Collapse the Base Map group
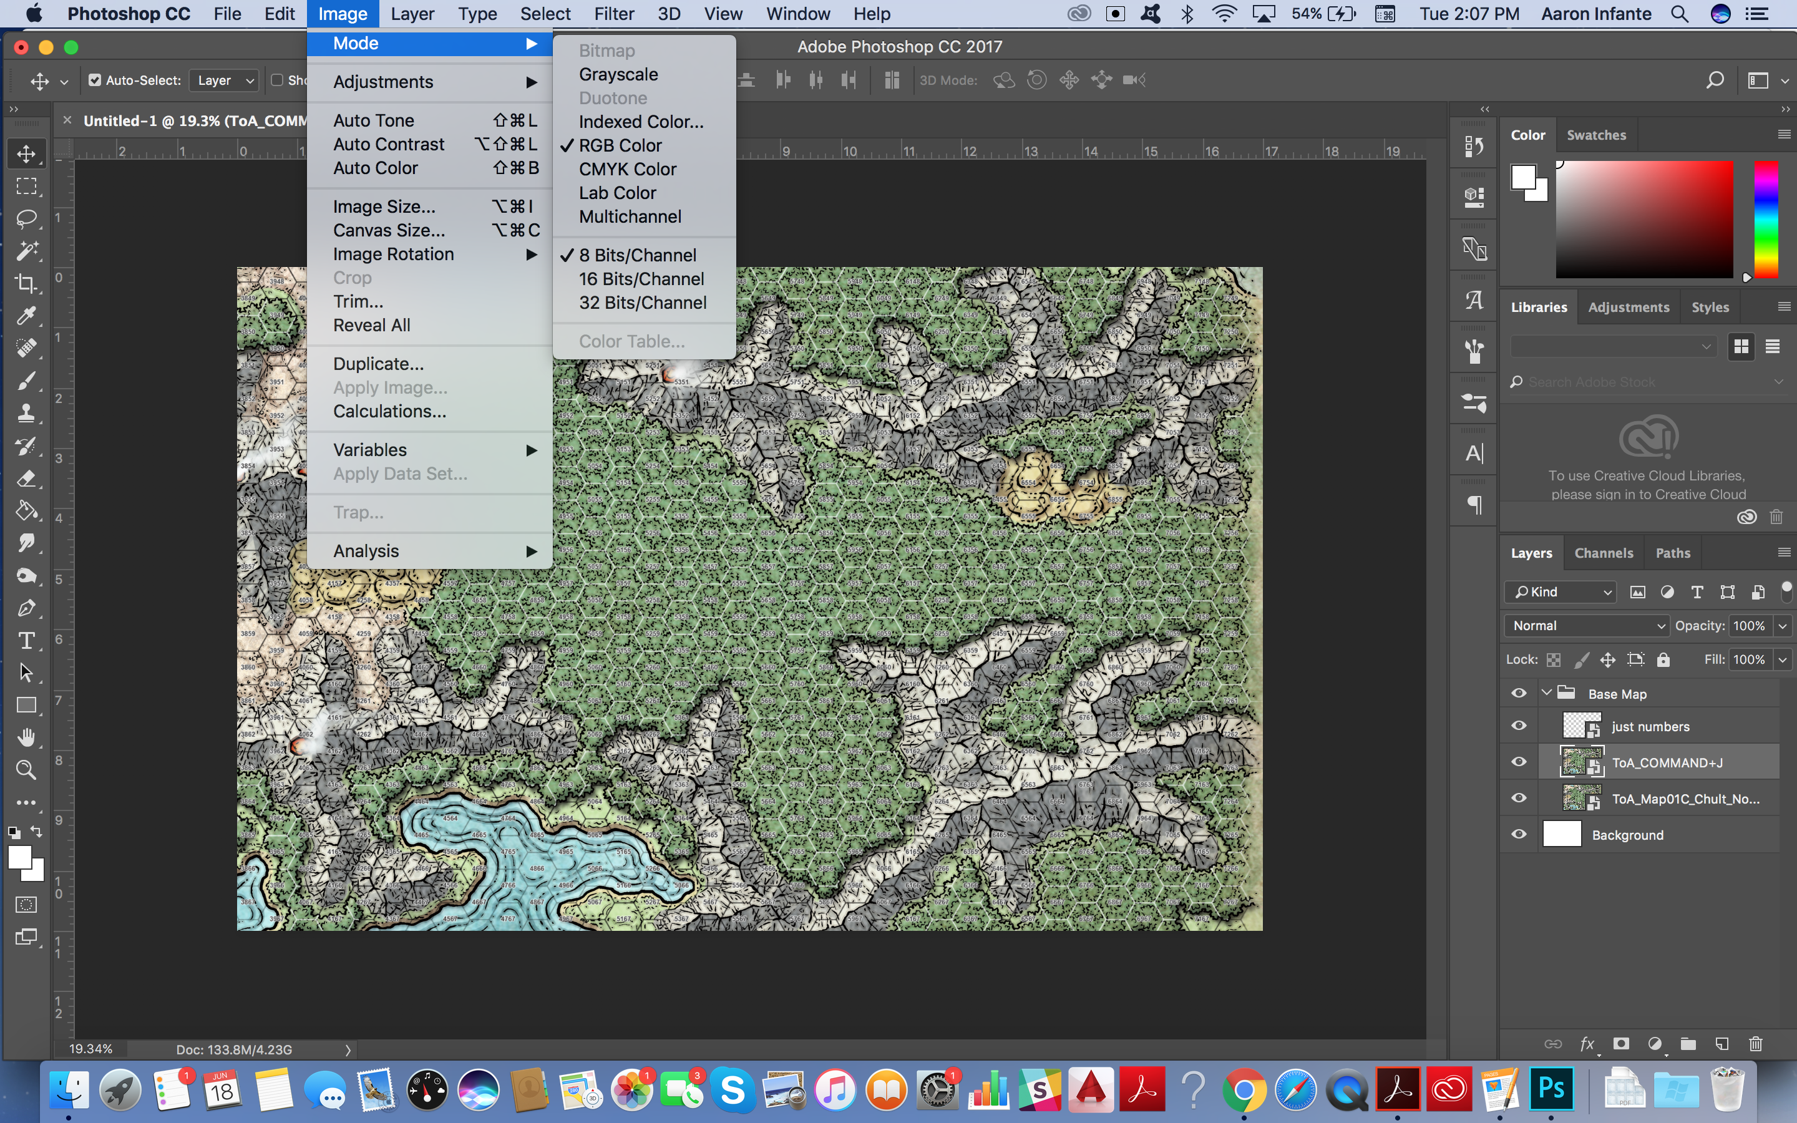 coord(1547,693)
